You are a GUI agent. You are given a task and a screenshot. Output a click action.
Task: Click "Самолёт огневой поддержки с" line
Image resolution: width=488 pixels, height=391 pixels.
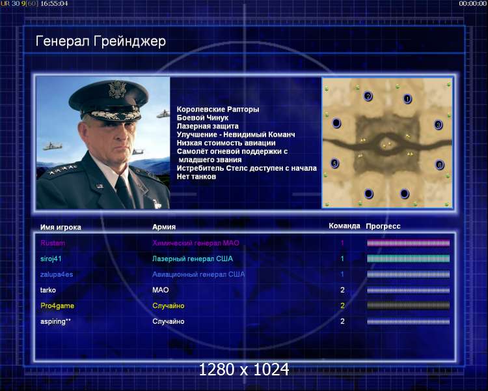(x=232, y=151)
